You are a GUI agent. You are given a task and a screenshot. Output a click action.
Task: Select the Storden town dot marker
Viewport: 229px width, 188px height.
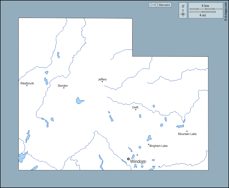tap(64, 88)
